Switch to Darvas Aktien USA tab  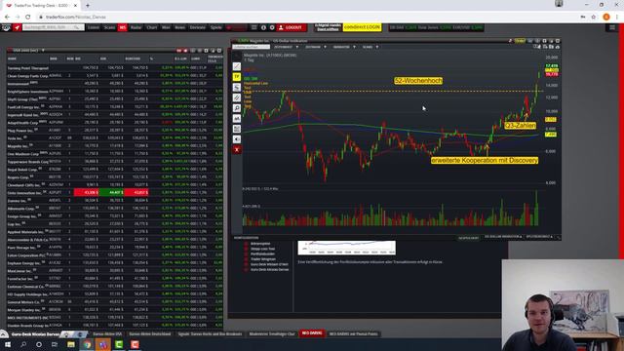pos(107,333)
